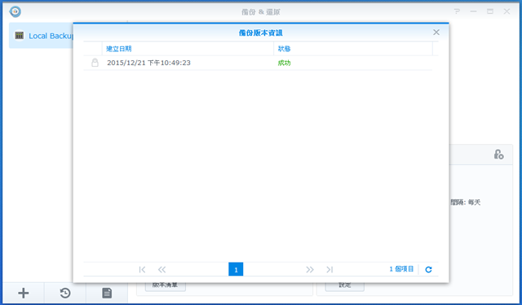Click the Local Backup task storage icon
This screenshot has height=305, width=522.
tap(20, 36)
